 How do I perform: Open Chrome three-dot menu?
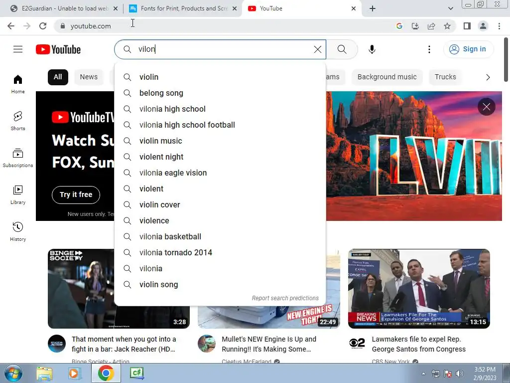click(x=499, y=26)
